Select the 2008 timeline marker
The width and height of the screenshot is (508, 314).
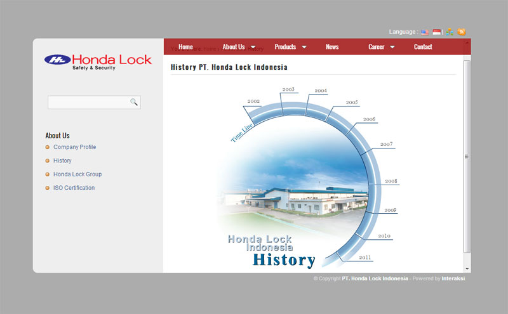click(391, 181)
